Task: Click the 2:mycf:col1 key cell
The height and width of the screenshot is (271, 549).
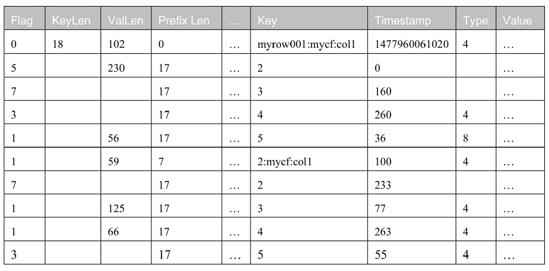Action: click(309, 159)
